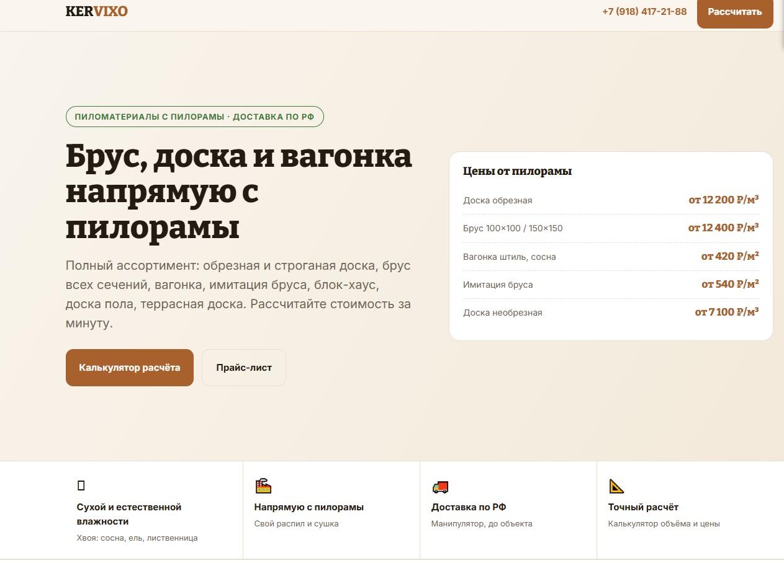The image size is (784, 563).
Task: Click the price от 12 200 ₽/м³
Action: tap(724, 200)
